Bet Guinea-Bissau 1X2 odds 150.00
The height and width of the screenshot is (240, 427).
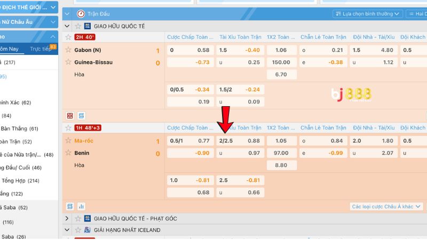[x=282, y=62]
